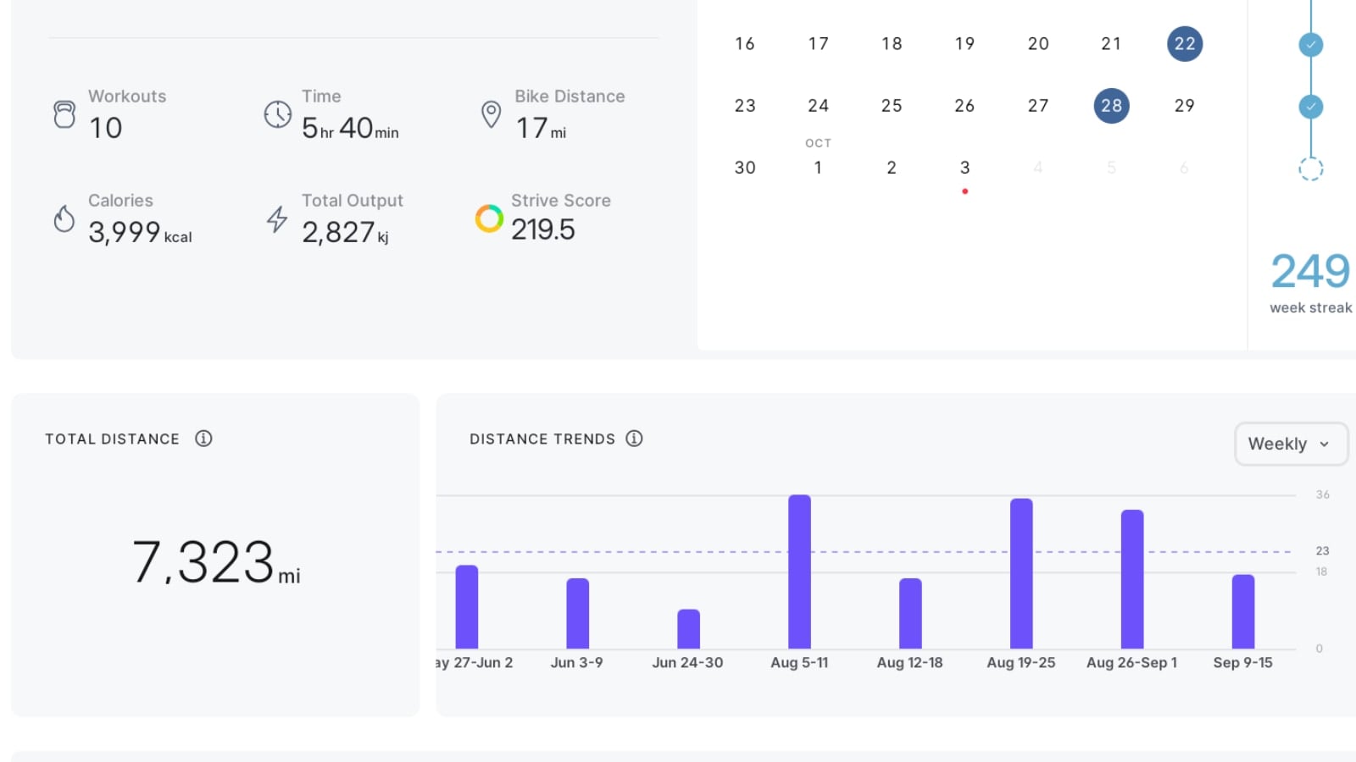
Task: Click the Bike Distance location pin icon
Action: [x=491, y=114]
